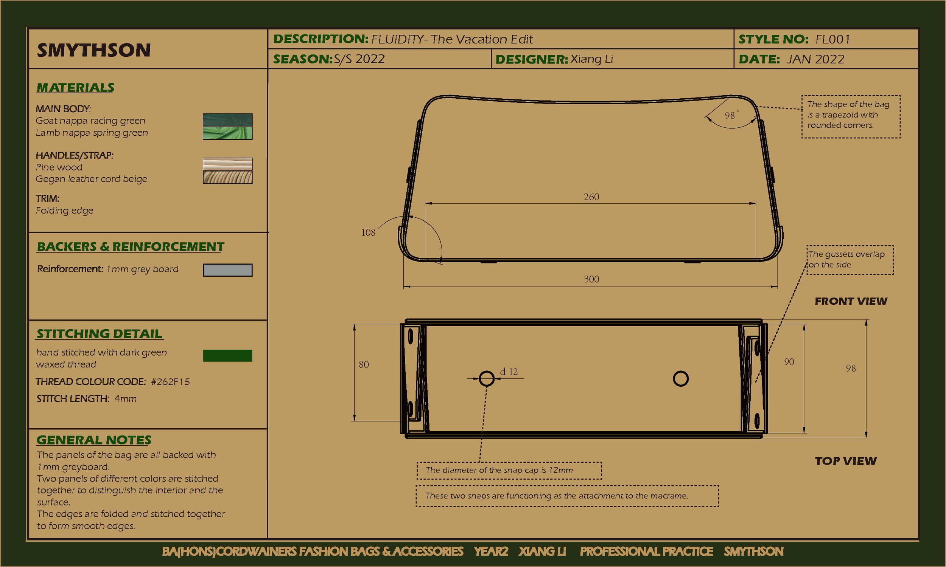Click the thread colour code #262F15

[x=170, y=382]
